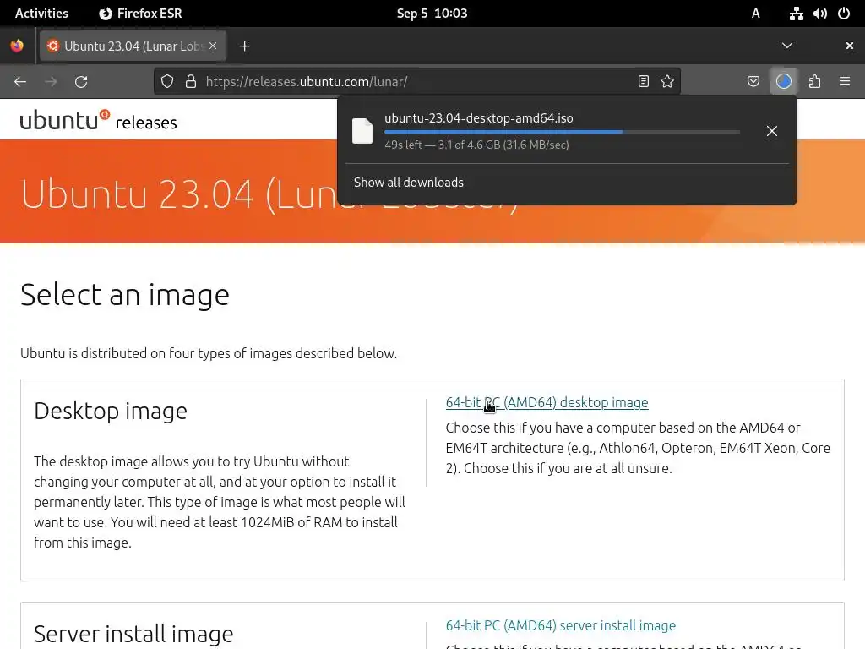Click the ubuntu releases logo
Viewport: 865px width, 649px height.
point(98,120)
